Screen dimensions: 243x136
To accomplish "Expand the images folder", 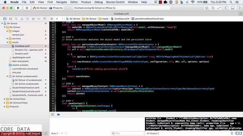I will (7, 31).
